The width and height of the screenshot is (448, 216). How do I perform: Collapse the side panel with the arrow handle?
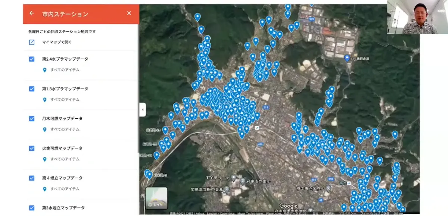[x=142, y=110]
